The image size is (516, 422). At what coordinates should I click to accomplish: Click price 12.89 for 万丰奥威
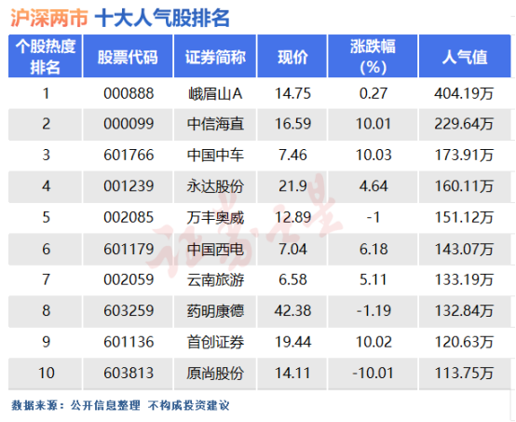pyautogui.click(x=292, y=218)
